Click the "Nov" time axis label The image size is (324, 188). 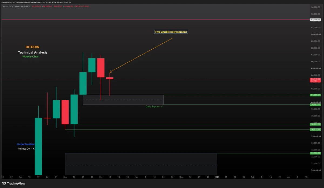click(136, 177)
